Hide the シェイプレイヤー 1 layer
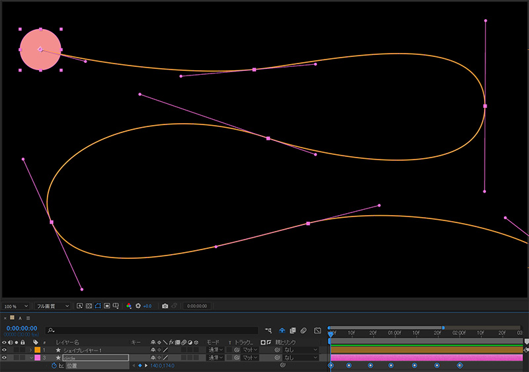This screenshot has height=372, width=529. click(5, 349)
